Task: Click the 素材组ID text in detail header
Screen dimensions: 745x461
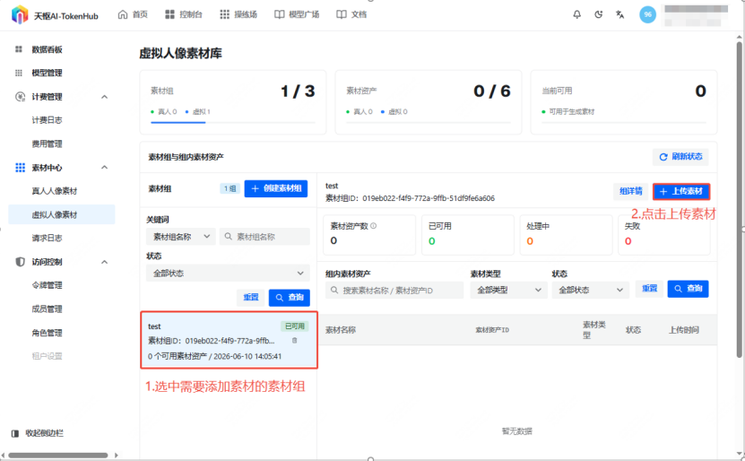Action: click(x=410, y=198)
